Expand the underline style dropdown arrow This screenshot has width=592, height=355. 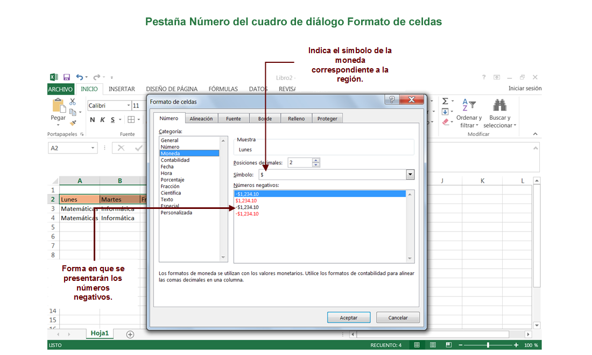(120, 120)
